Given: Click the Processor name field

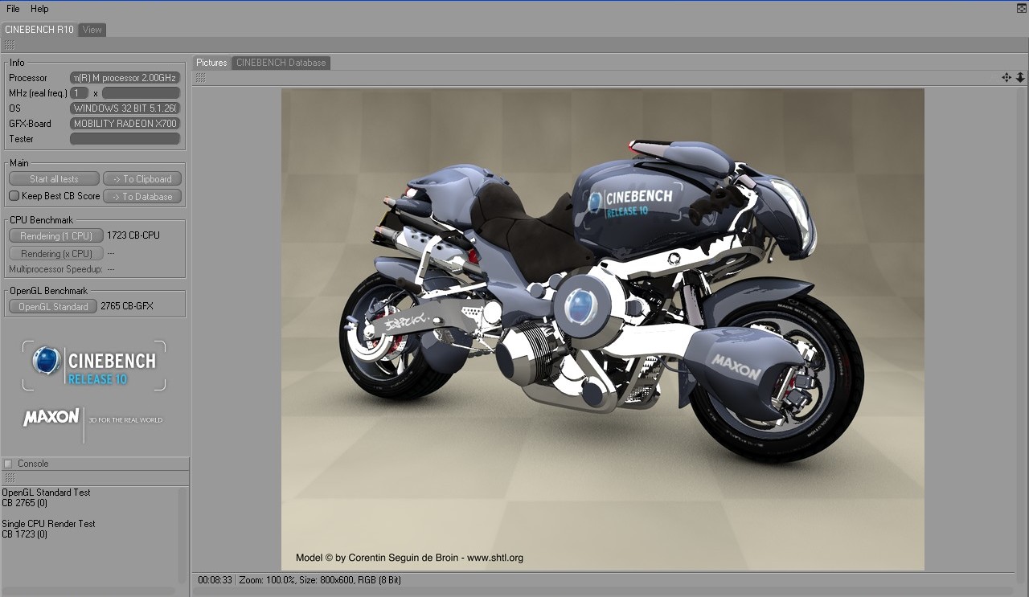Looking at the screenshot, I should 125,78.
